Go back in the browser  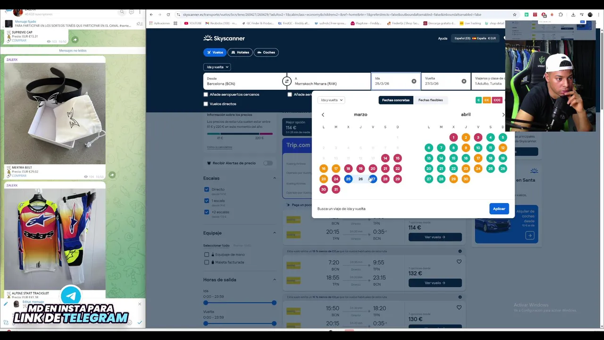151,15
